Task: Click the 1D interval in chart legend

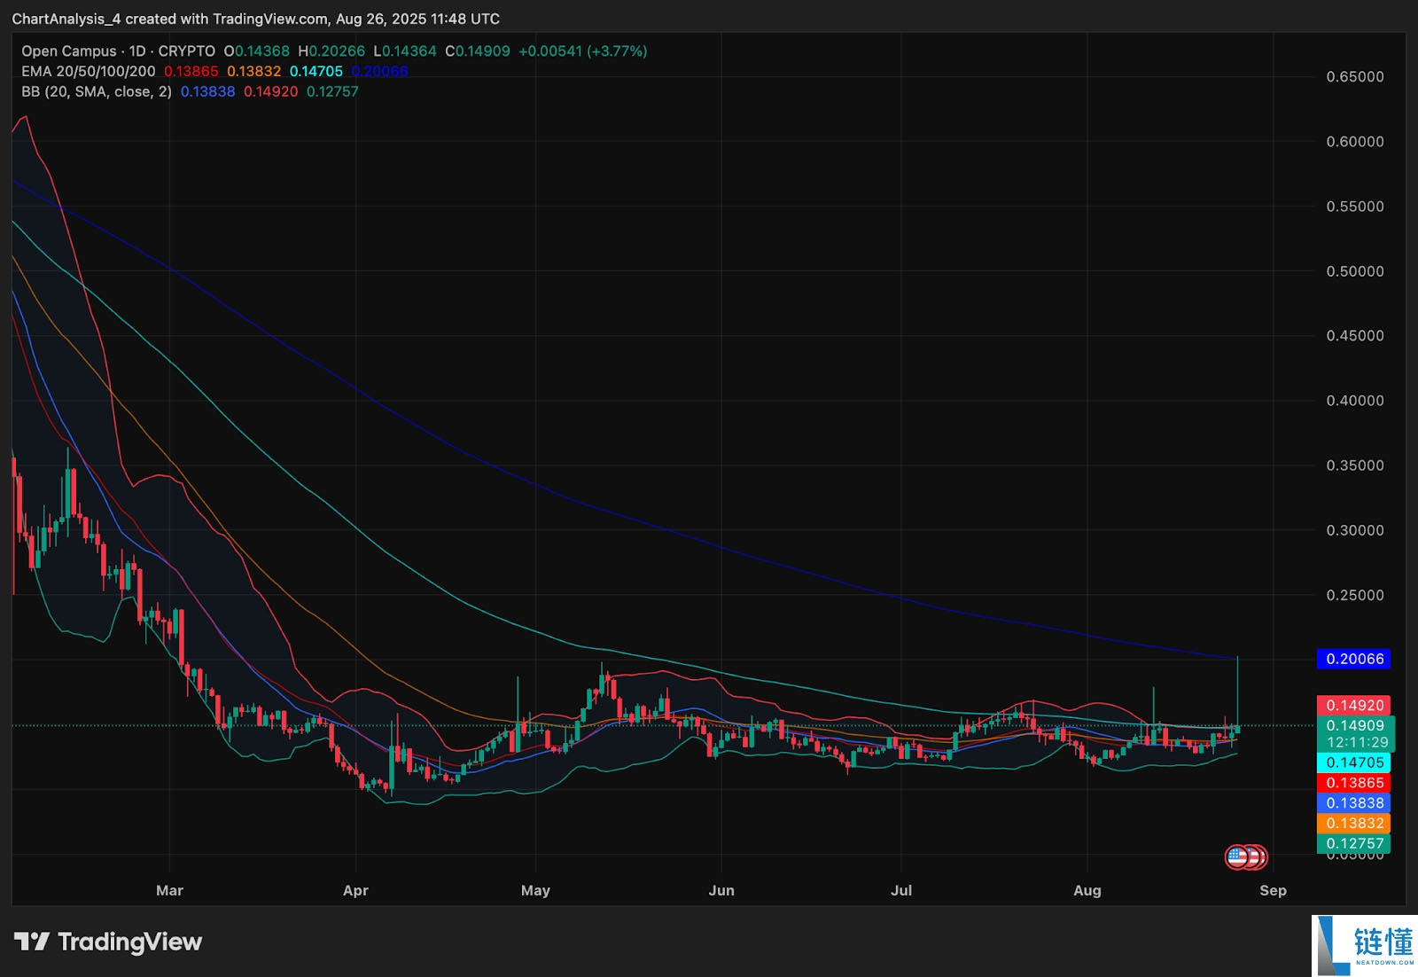Action: [x=137, y=51]
